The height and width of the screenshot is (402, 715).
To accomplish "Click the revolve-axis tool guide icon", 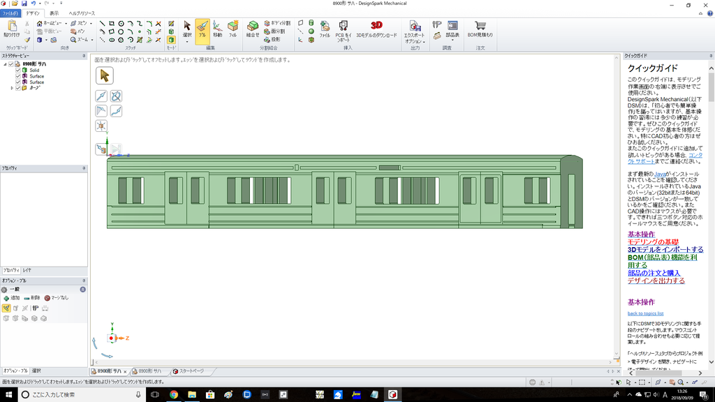I will click(117, 96).
